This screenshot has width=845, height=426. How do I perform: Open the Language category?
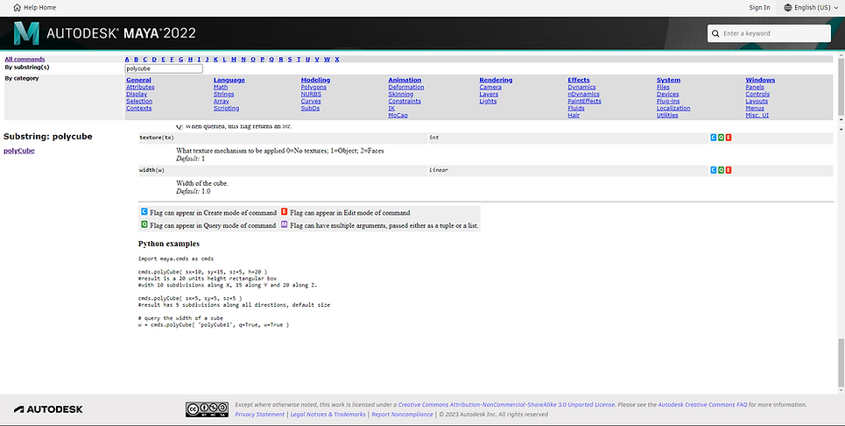pos(229,80)
